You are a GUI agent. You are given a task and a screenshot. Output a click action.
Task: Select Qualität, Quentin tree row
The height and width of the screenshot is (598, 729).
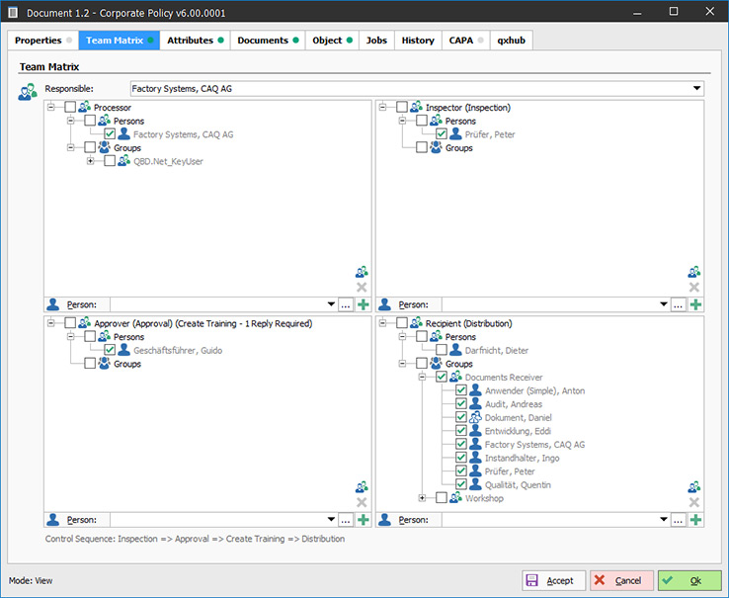coord(518,485)
